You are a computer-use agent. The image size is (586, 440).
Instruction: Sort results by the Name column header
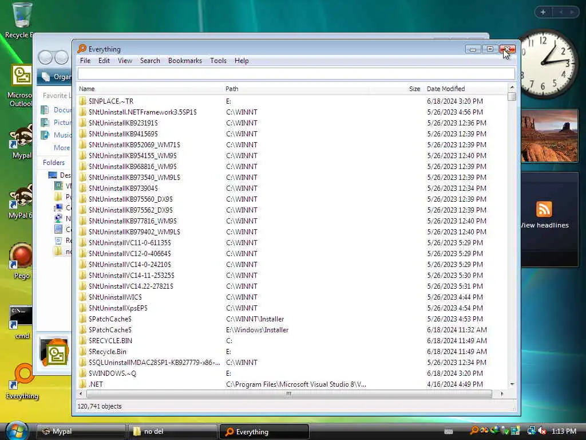(x=149, y=89)
